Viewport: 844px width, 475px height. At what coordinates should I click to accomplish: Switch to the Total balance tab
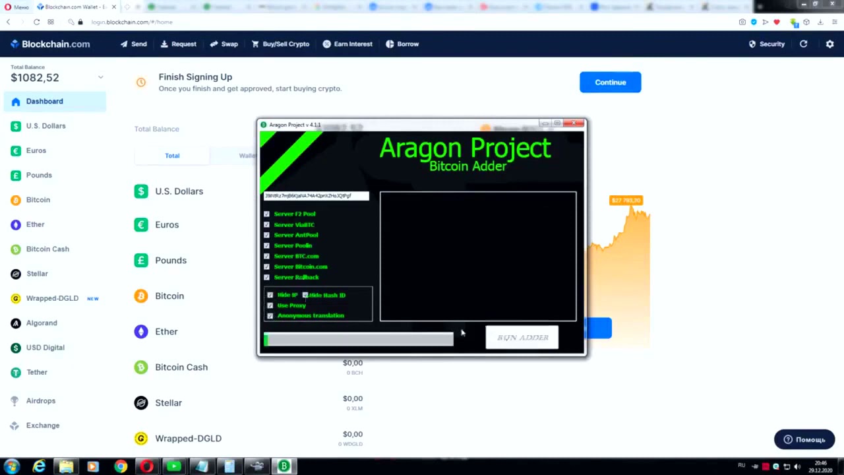click(x=172, y=156)
